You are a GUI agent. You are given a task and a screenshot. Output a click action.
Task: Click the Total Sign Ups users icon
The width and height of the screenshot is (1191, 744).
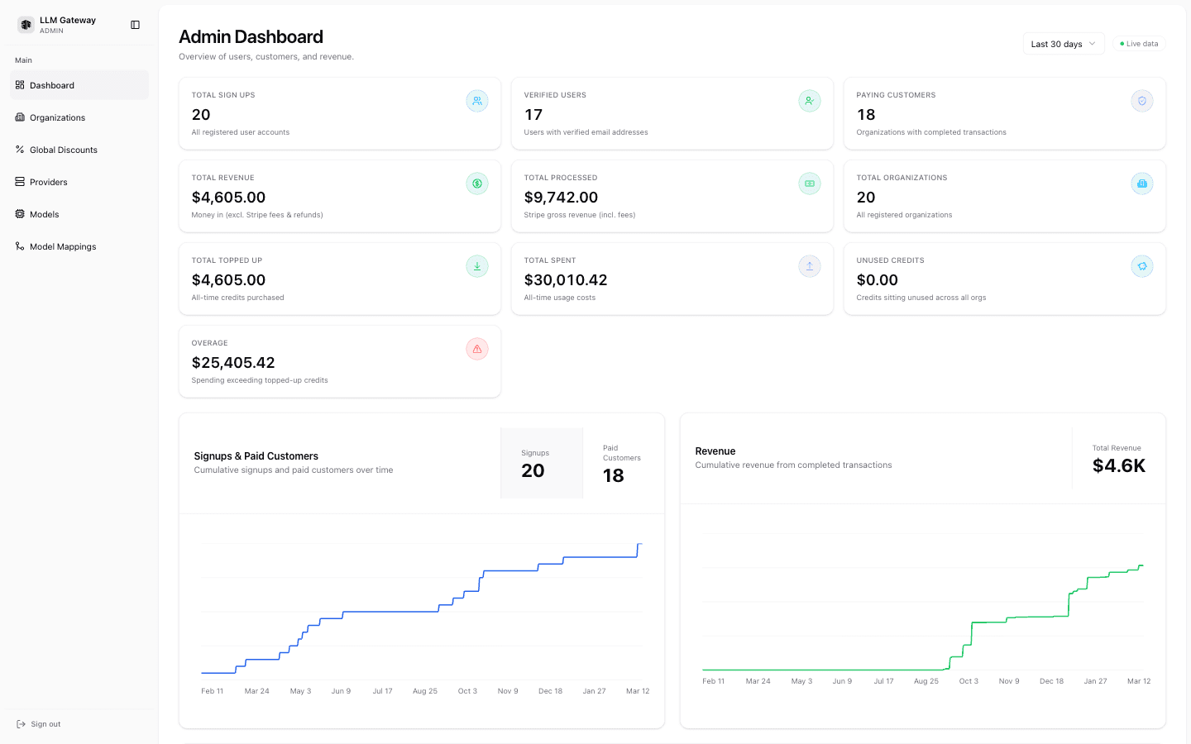(477, 101)
